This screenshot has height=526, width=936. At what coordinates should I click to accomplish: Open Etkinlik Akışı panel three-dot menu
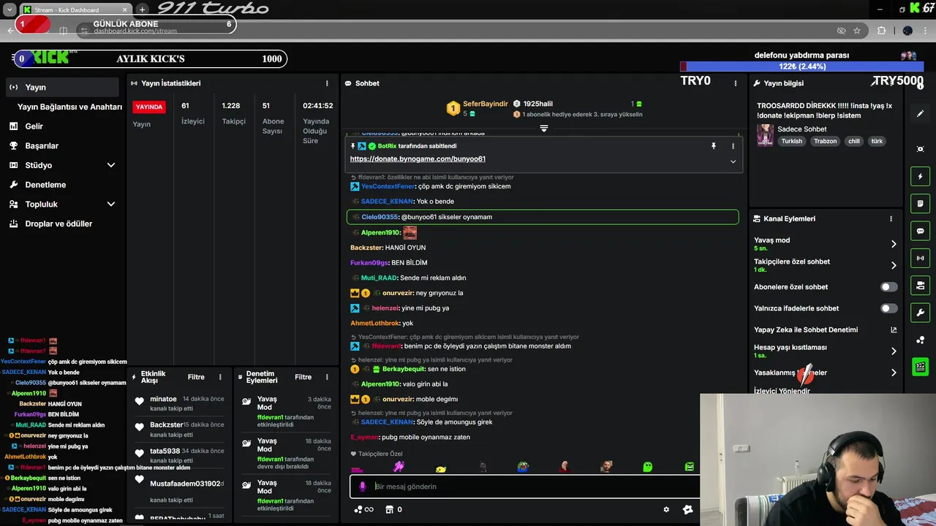(220, 377)
